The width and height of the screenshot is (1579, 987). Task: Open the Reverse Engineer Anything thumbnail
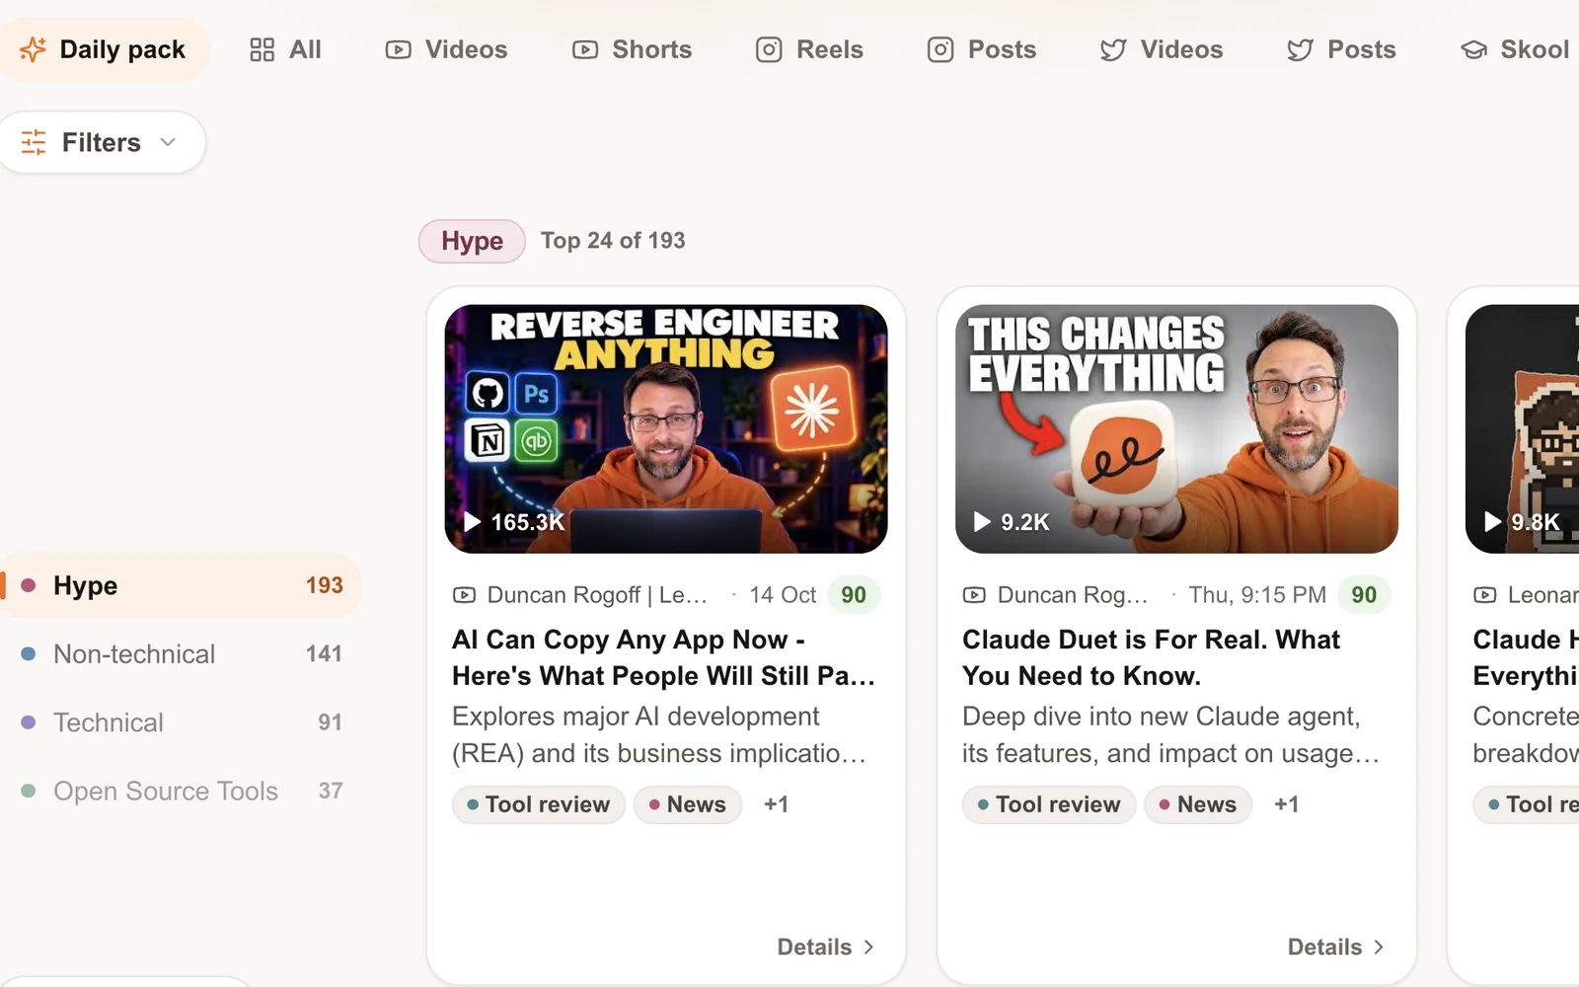pyautogui.click(x=666, y=428)
